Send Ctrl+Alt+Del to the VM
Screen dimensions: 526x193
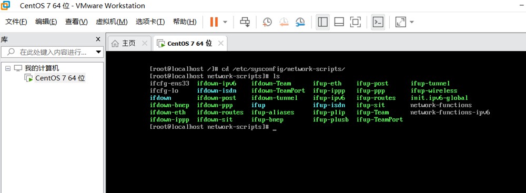click(x=245, y=22)
